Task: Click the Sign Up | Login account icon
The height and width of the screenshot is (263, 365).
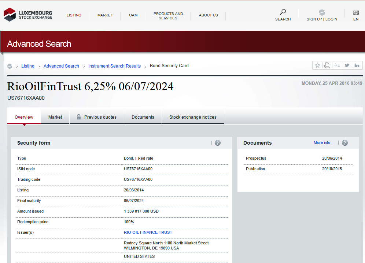Action: point(322,12)
